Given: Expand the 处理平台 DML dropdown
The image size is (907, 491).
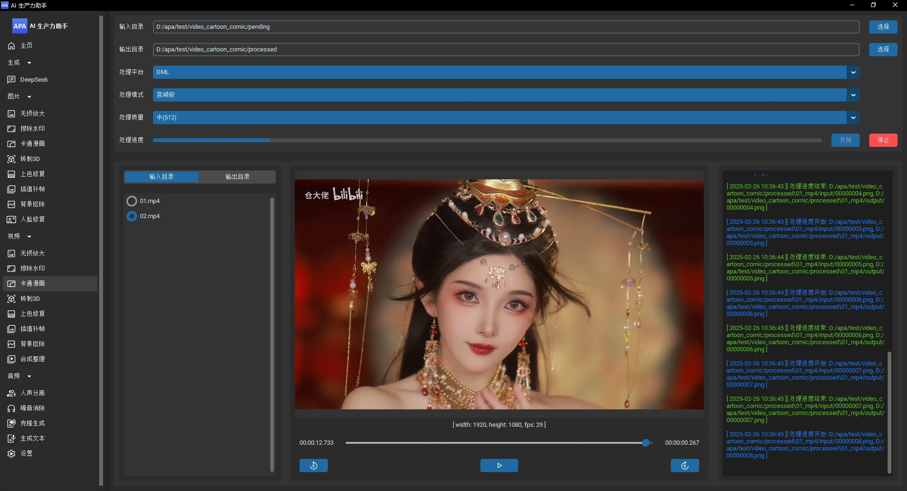Looking at the screenshot, I should tap(853, 72).
